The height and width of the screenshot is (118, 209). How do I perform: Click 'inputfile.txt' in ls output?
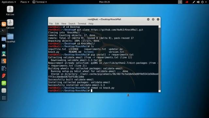tap(57, 49)
